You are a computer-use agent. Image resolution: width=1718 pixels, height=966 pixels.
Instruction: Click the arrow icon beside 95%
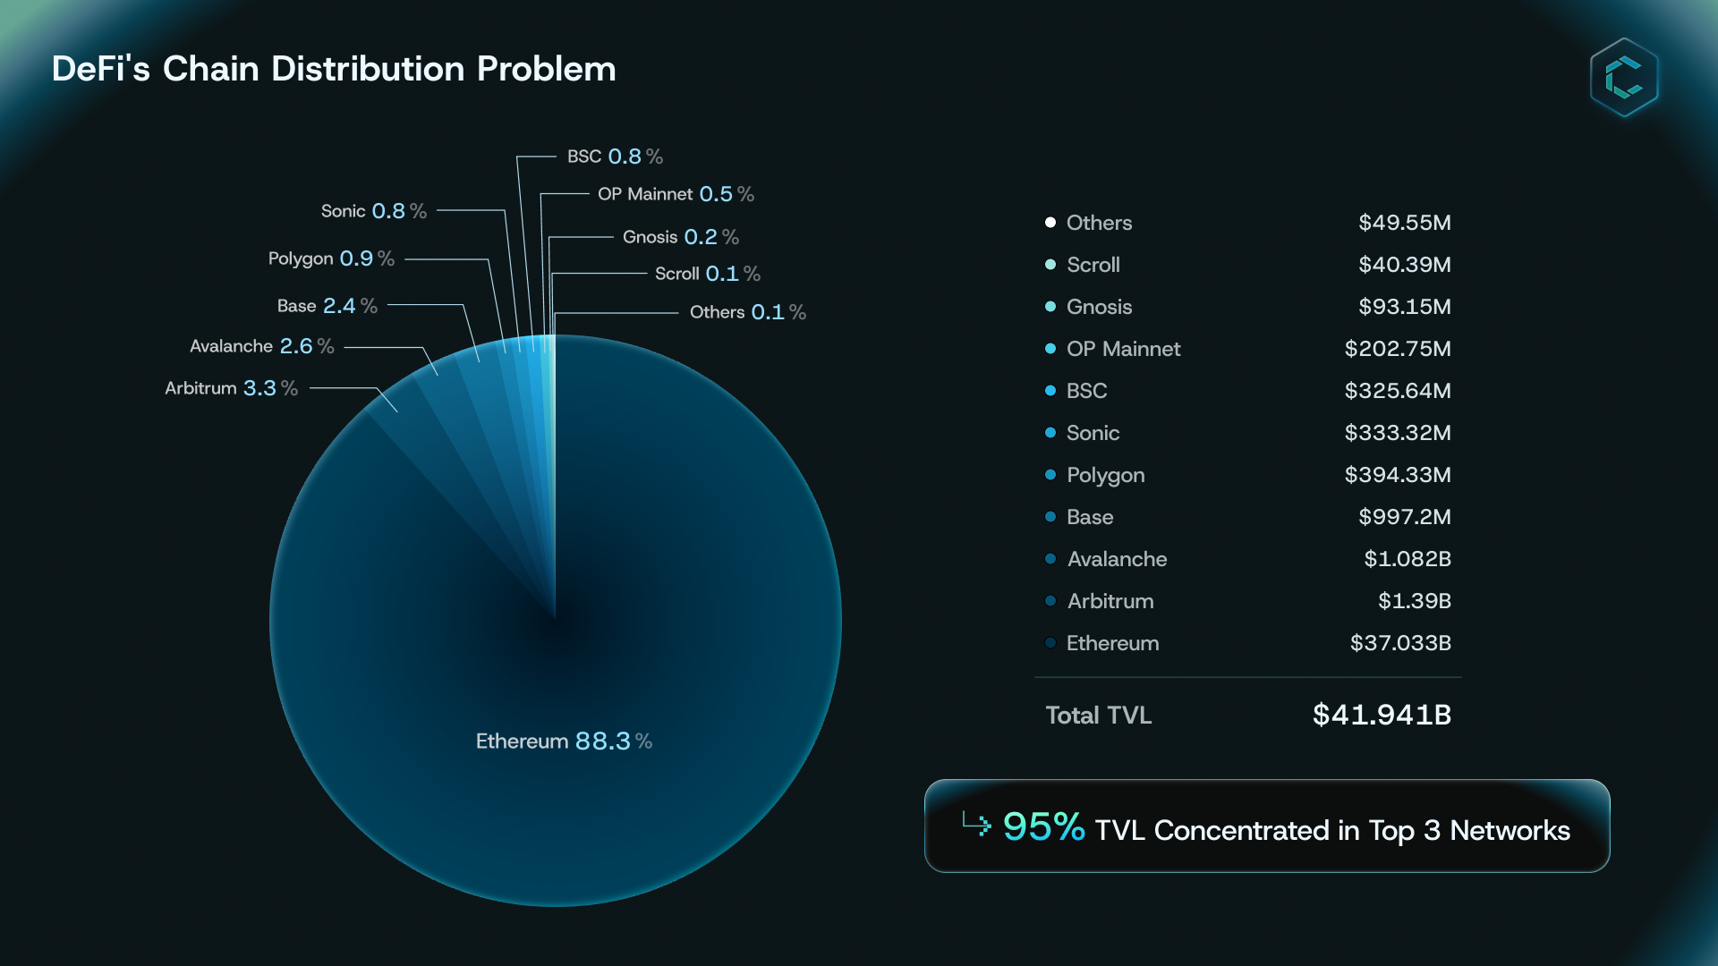[x=976, y=823]
